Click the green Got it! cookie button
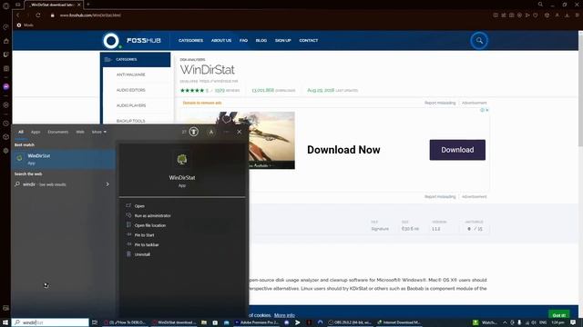Image resolution: width=583 pixels, height=327 pixels. point(558,315)
